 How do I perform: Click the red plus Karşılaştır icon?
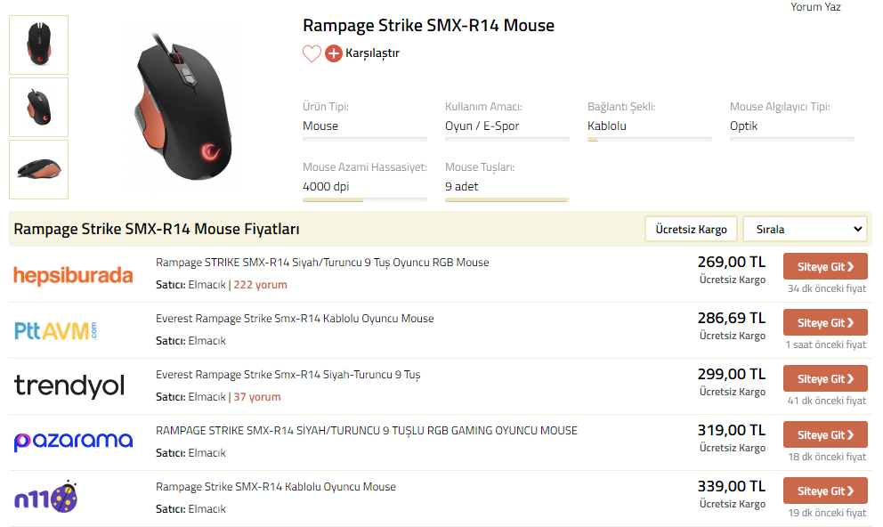[334, 53]
